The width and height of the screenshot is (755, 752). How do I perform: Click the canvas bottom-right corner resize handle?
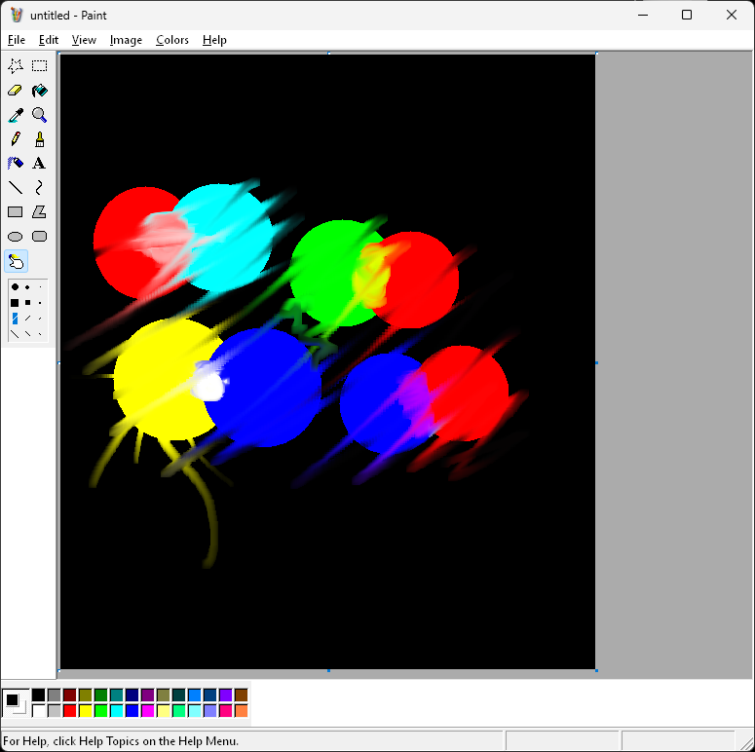pos(596,670)
